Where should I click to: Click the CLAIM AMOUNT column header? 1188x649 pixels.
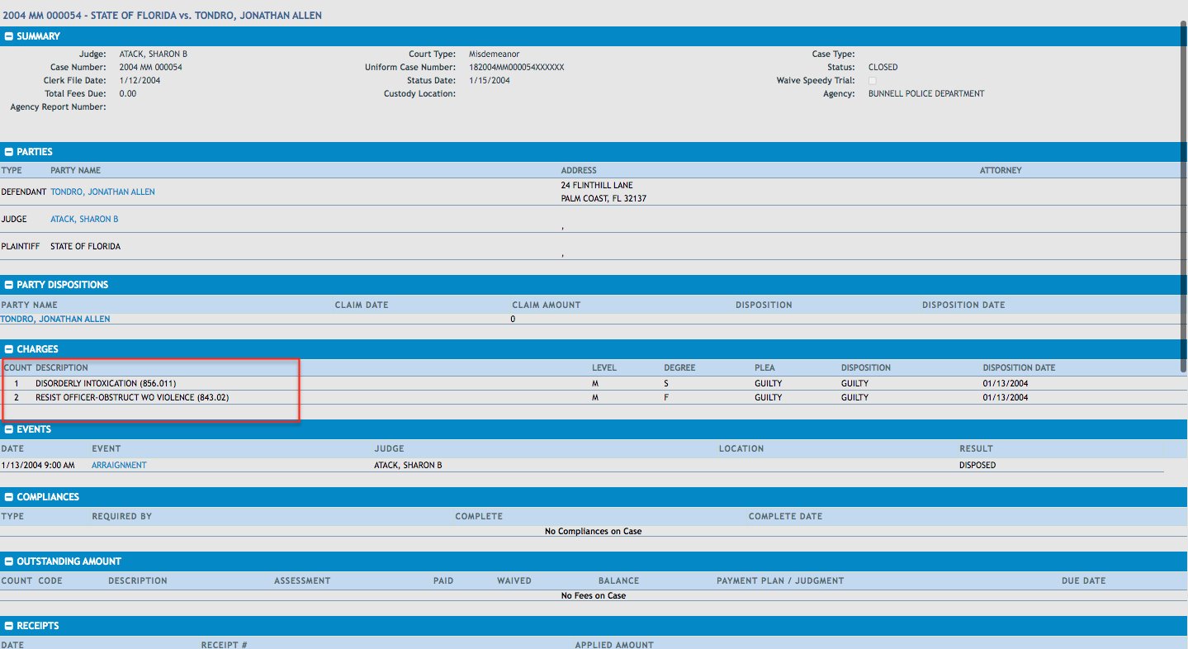(x=547, y=305)
